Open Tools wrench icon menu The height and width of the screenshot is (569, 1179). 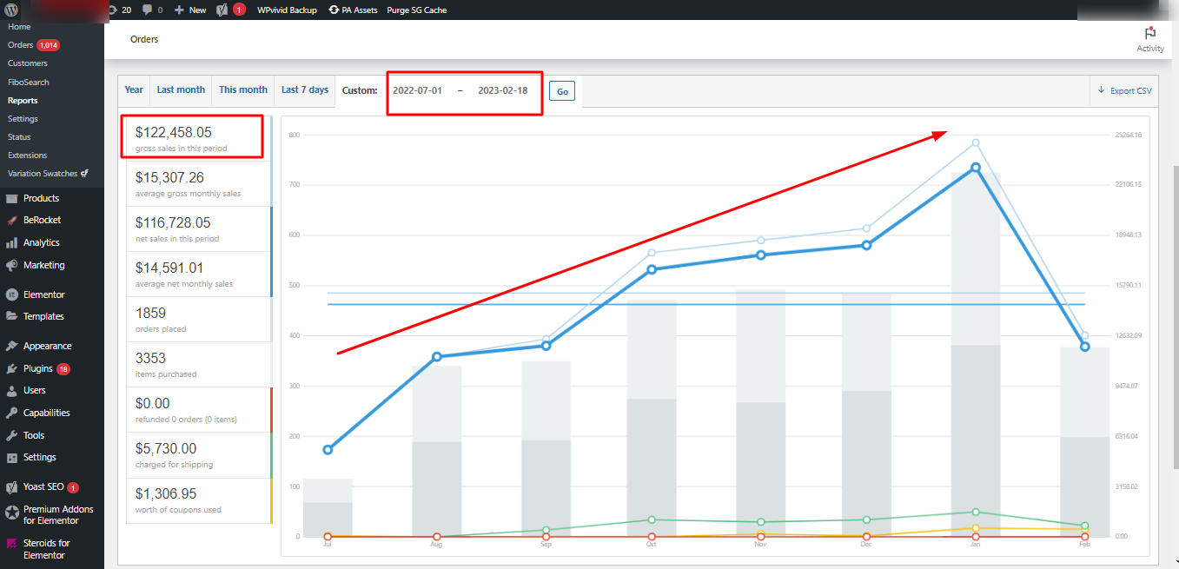click(x=12, y=435)
